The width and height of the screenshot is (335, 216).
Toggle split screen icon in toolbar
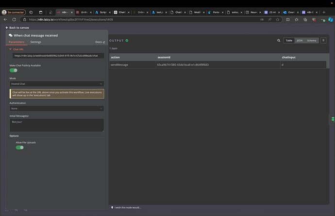288,19
